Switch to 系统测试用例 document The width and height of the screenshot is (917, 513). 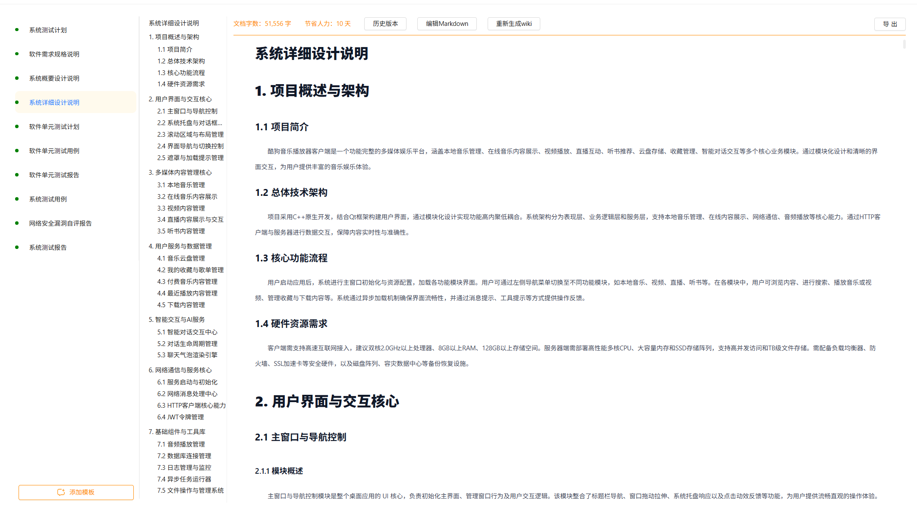pyautogui.click(x=48, y=199)
